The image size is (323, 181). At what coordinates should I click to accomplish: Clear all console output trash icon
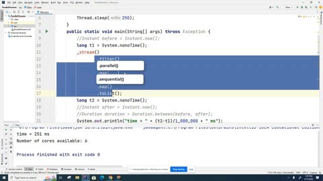point(11,152)
